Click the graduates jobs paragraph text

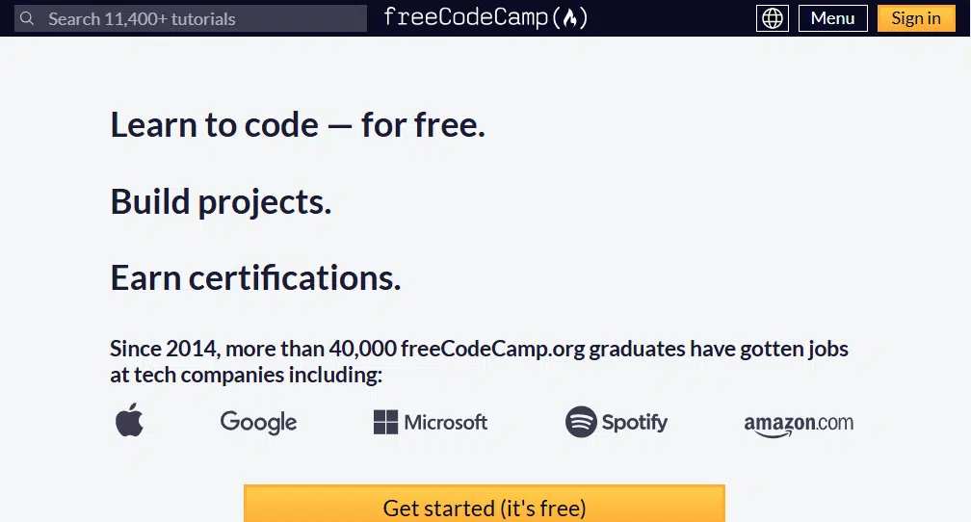[x=479, y=361]
